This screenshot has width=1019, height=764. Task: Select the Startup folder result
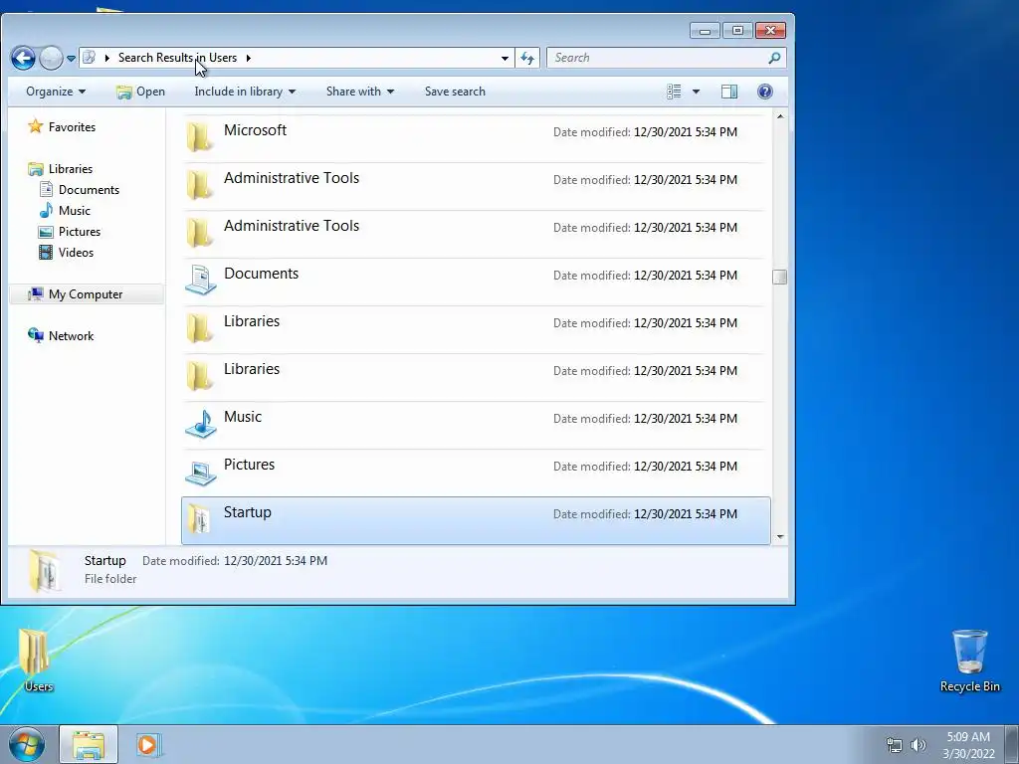click(476, 520)
